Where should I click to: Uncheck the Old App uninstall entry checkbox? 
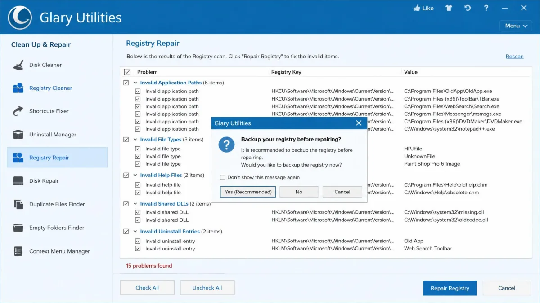[x=138, y=241]
